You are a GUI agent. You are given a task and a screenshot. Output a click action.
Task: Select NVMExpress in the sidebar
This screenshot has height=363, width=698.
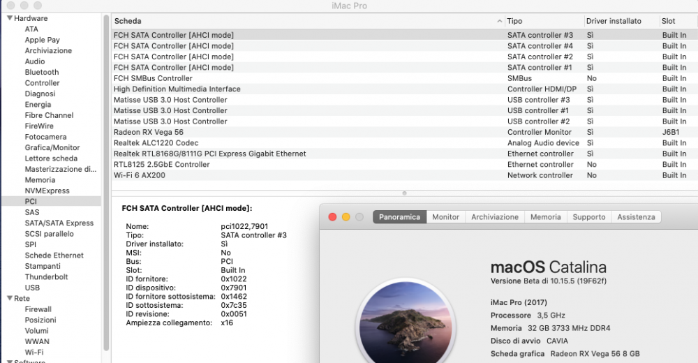47,191
